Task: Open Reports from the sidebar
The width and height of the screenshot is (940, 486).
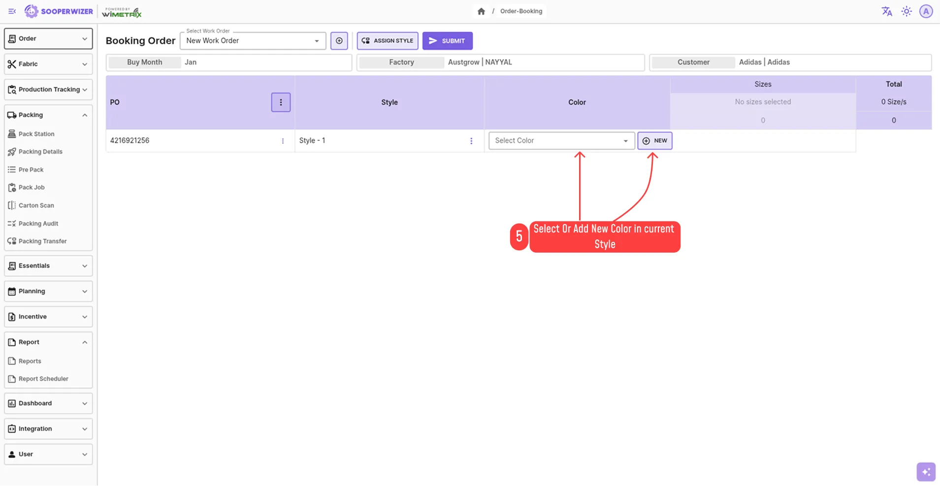Action: coord(31,360)
